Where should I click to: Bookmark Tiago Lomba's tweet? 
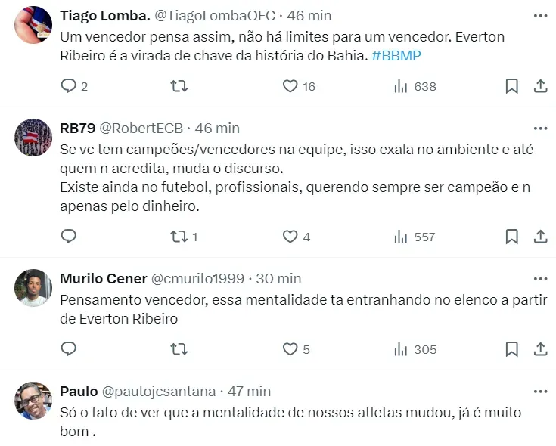512,86
